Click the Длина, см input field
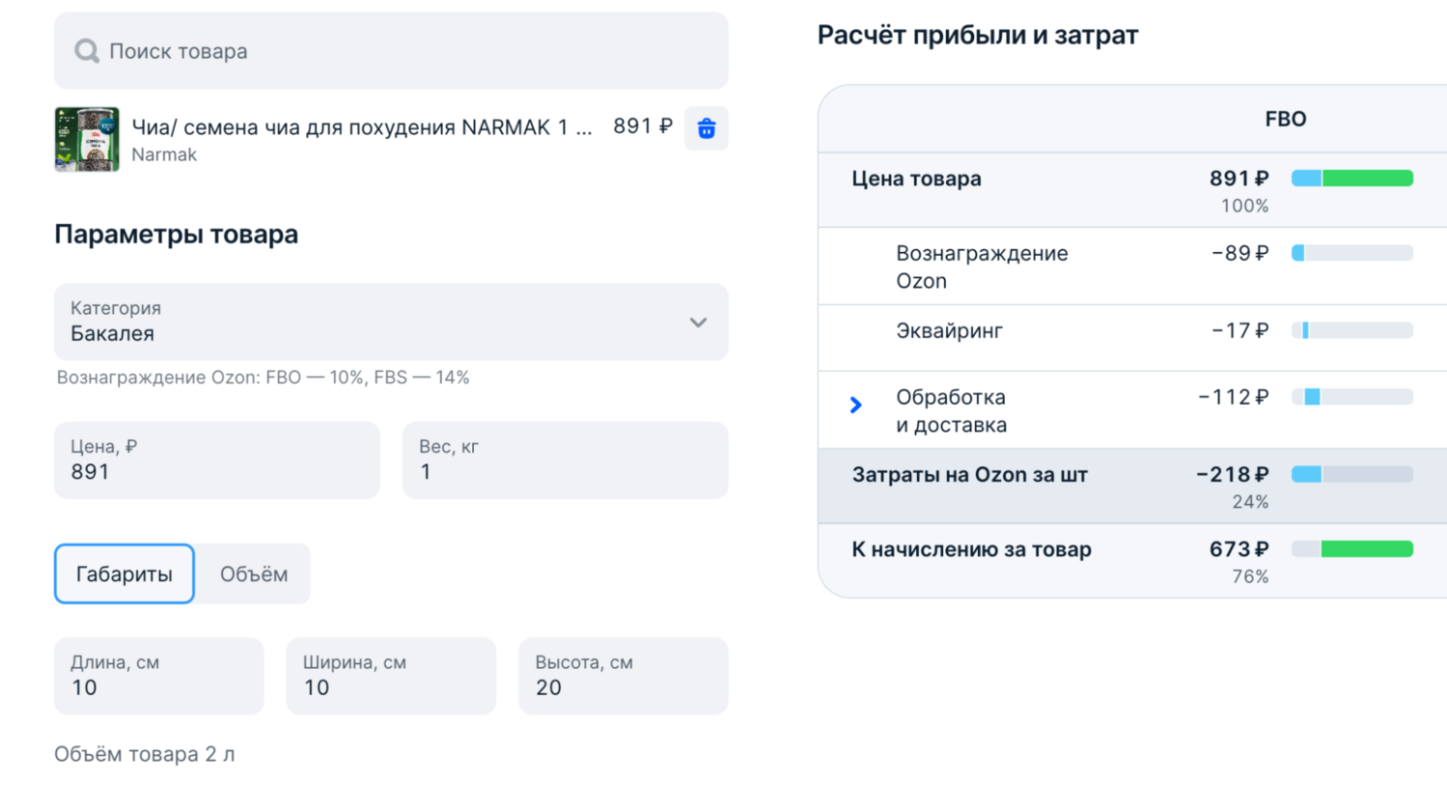Screen dimensions: 1447x810 pos(159,676)
